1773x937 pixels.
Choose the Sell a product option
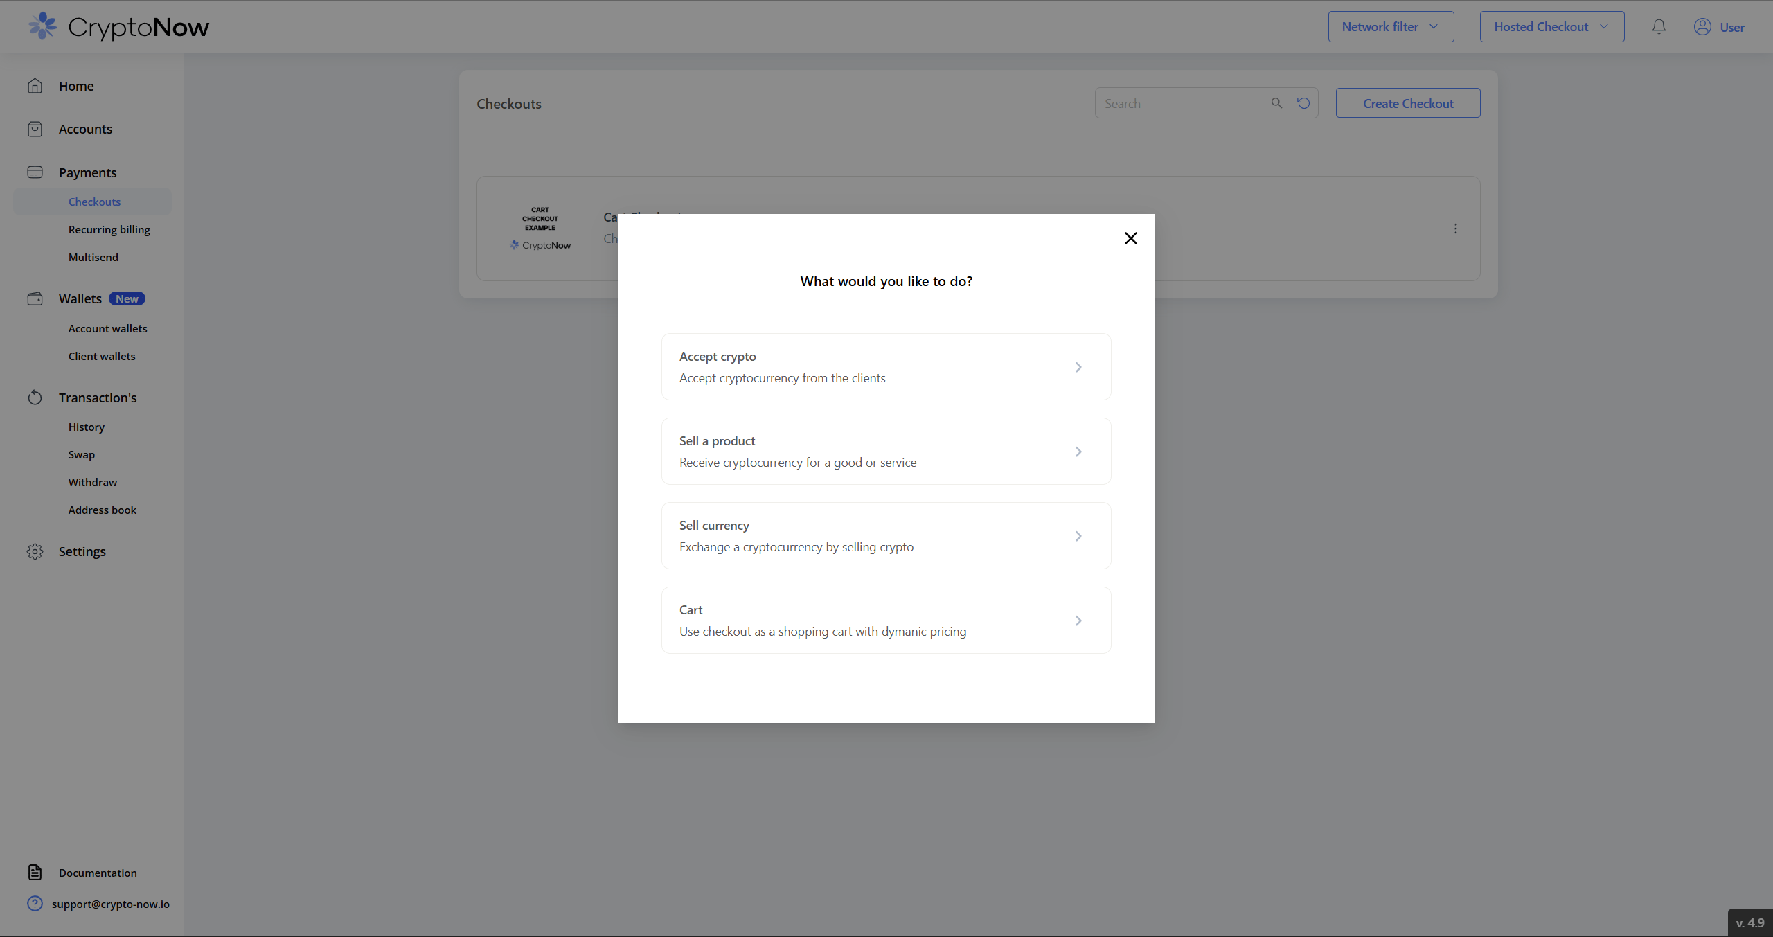pyautogui.click(x=886, y=452)
